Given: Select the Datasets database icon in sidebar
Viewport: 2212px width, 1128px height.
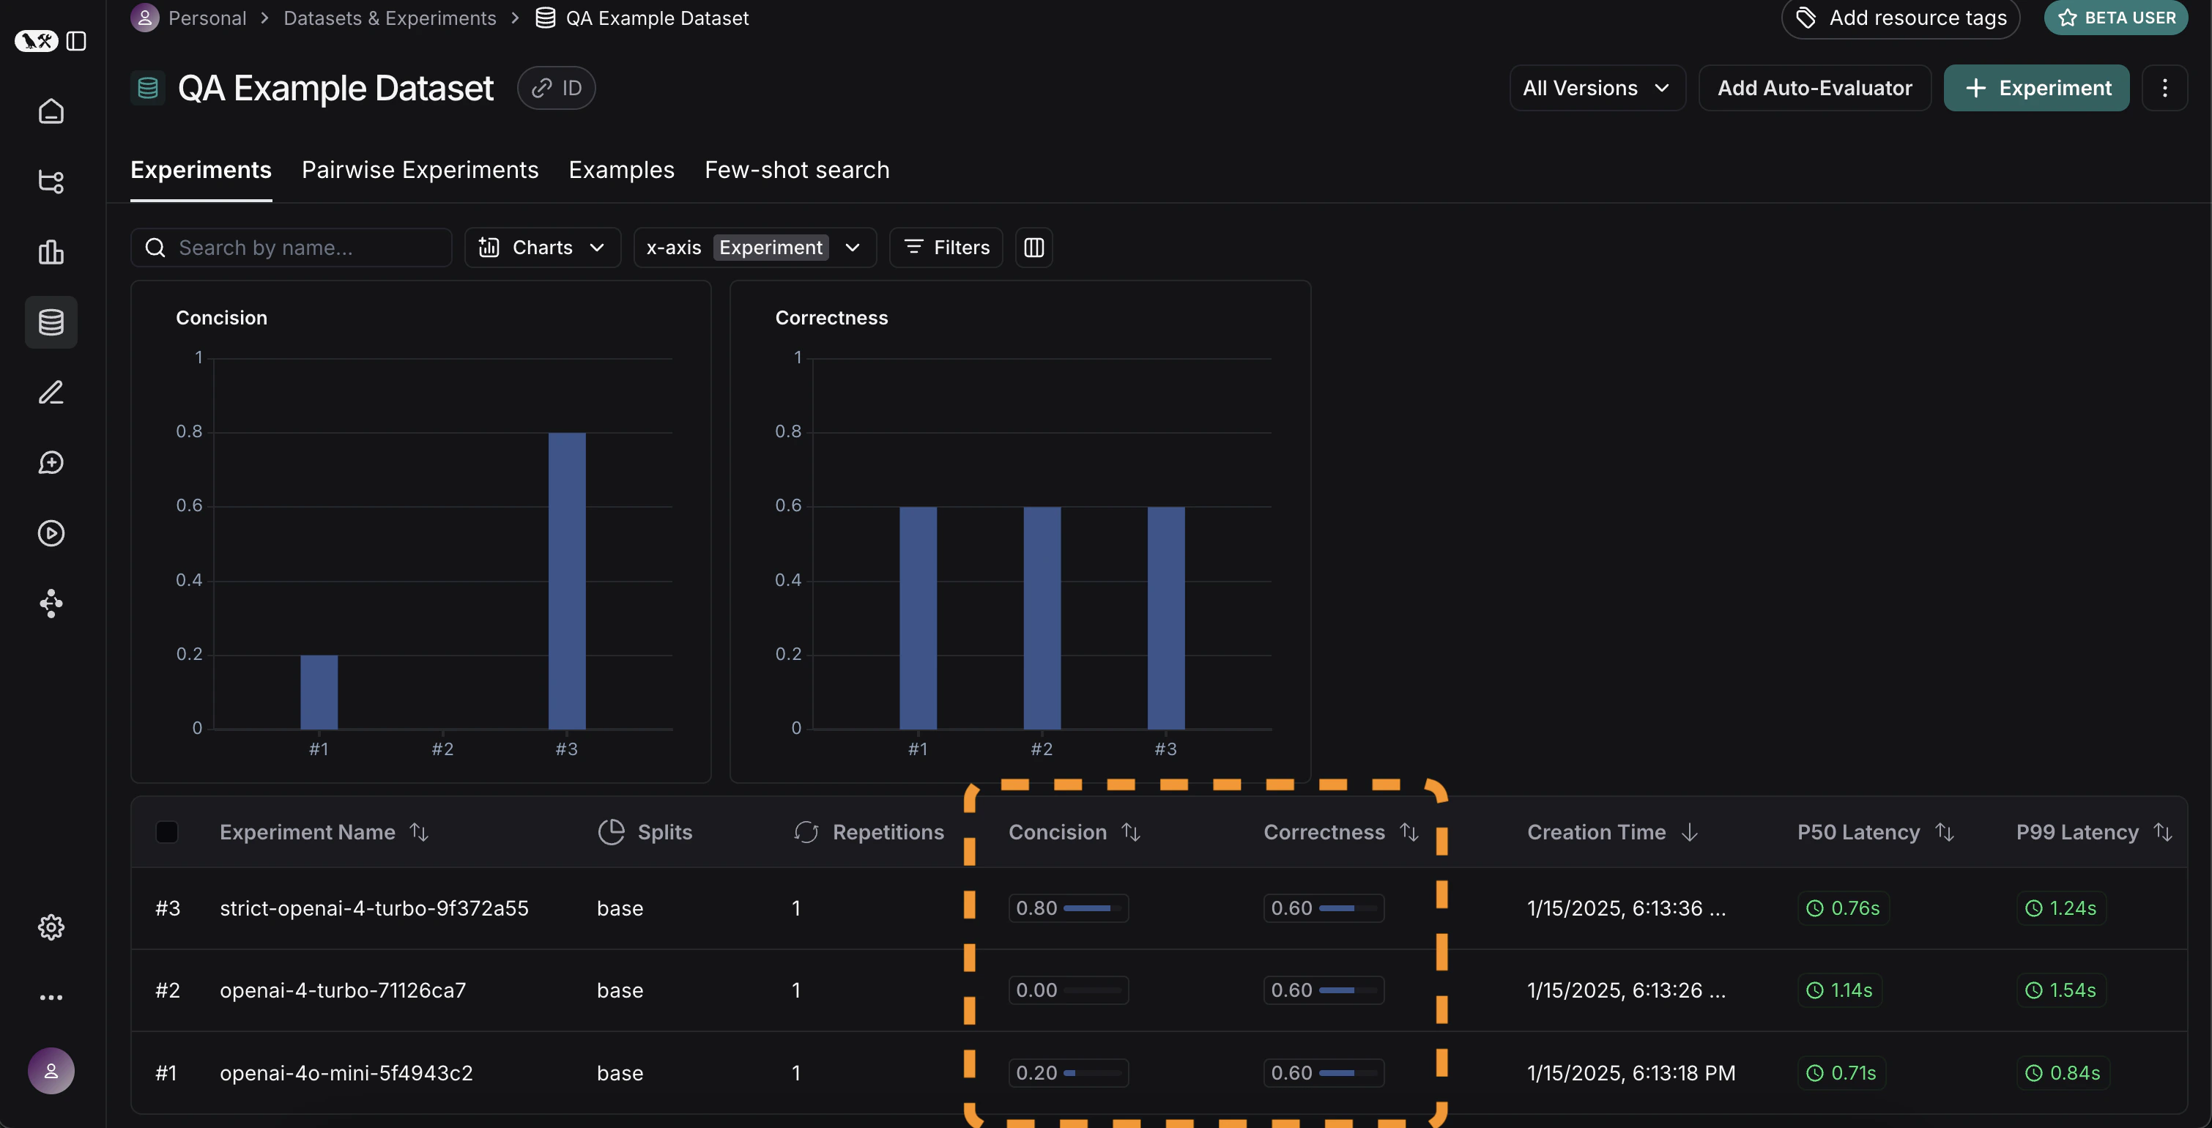Looking at the screenshot, I should pyautogui.click(x=51, y=322).
